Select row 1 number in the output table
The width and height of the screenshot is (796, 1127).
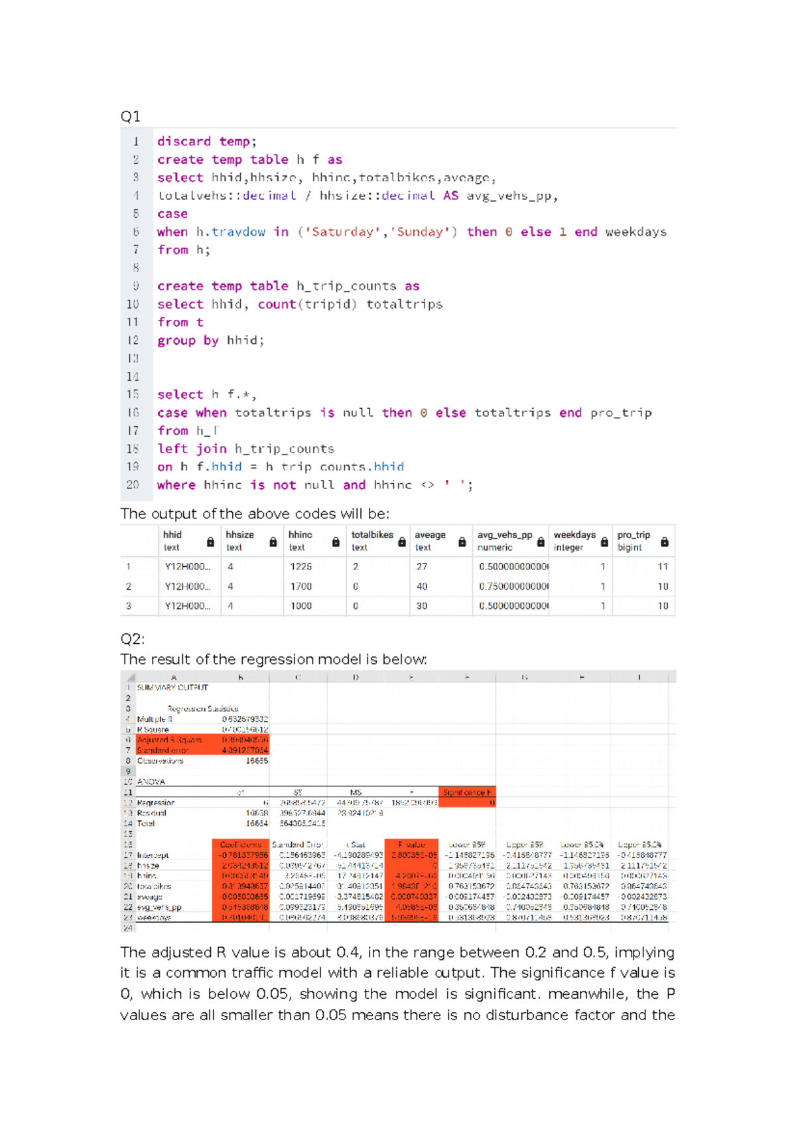coord(129,567)
